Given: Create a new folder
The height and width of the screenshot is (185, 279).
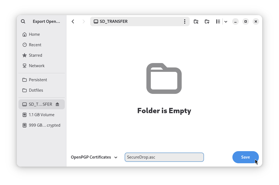Looking at the screenshot, I should tap(207, 21).
